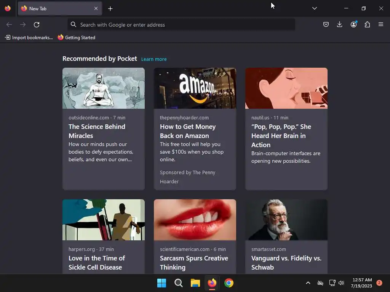Open the notification badge showing 2
The image size is (390, 292).
[379, 283]
